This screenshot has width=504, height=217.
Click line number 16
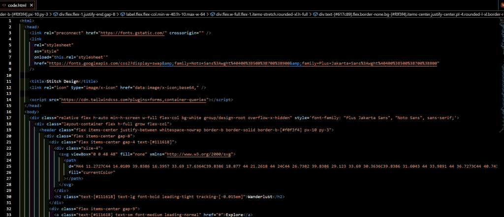click(10, 112)
